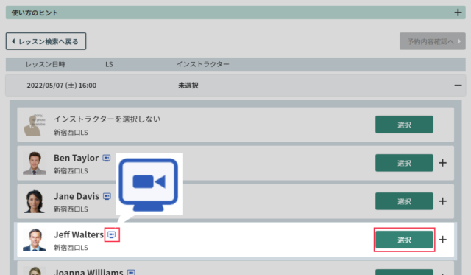The width and height of the screenshot is (471, 275).
Task: Open Jeff Walters profile photo
Action: pos(35,240)
